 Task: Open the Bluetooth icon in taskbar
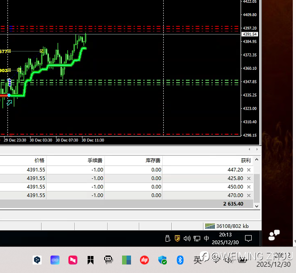point(180,260)
